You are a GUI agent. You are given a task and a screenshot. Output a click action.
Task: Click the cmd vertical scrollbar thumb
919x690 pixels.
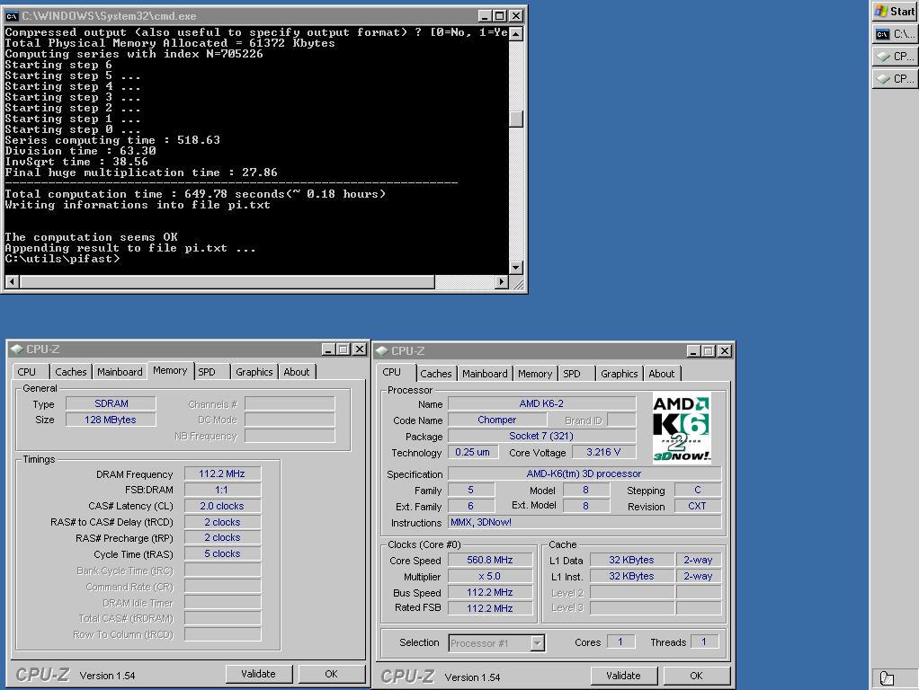coord(516,119)
